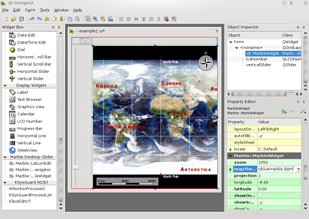Click the vertical slider handle on the form
Image resolution: width=309 pixels, height=219 pixels.
click(x=75, y=167)
